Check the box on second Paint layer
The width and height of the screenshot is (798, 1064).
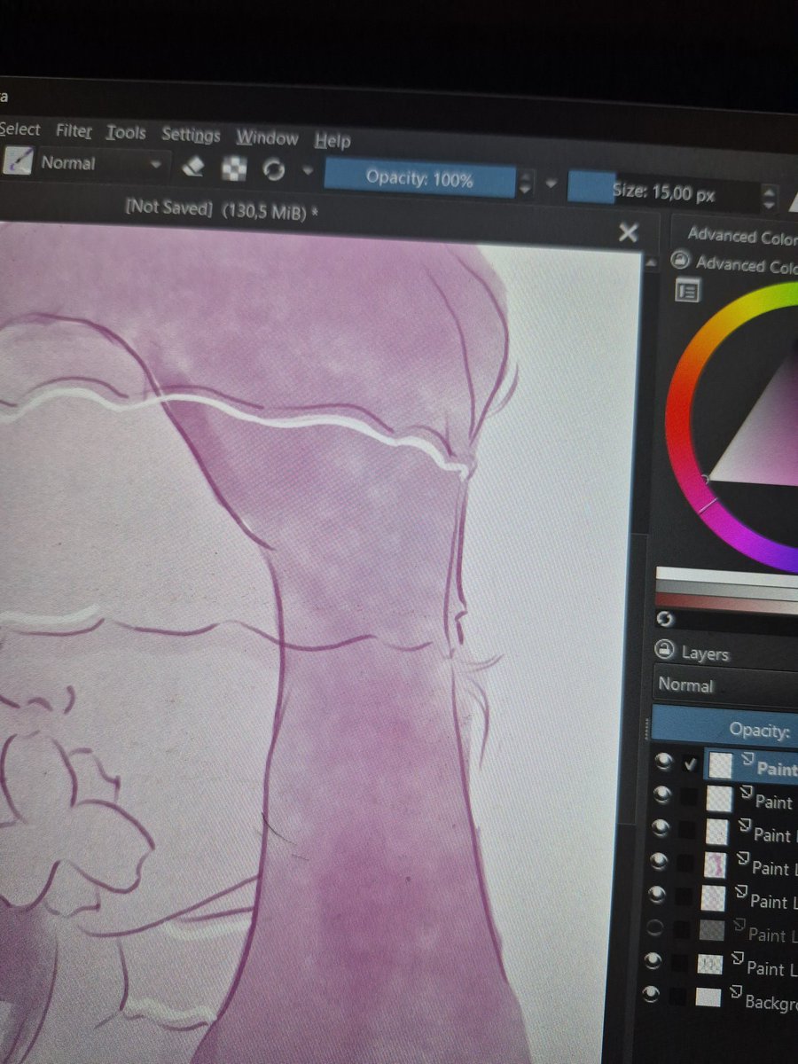[689, 797]
